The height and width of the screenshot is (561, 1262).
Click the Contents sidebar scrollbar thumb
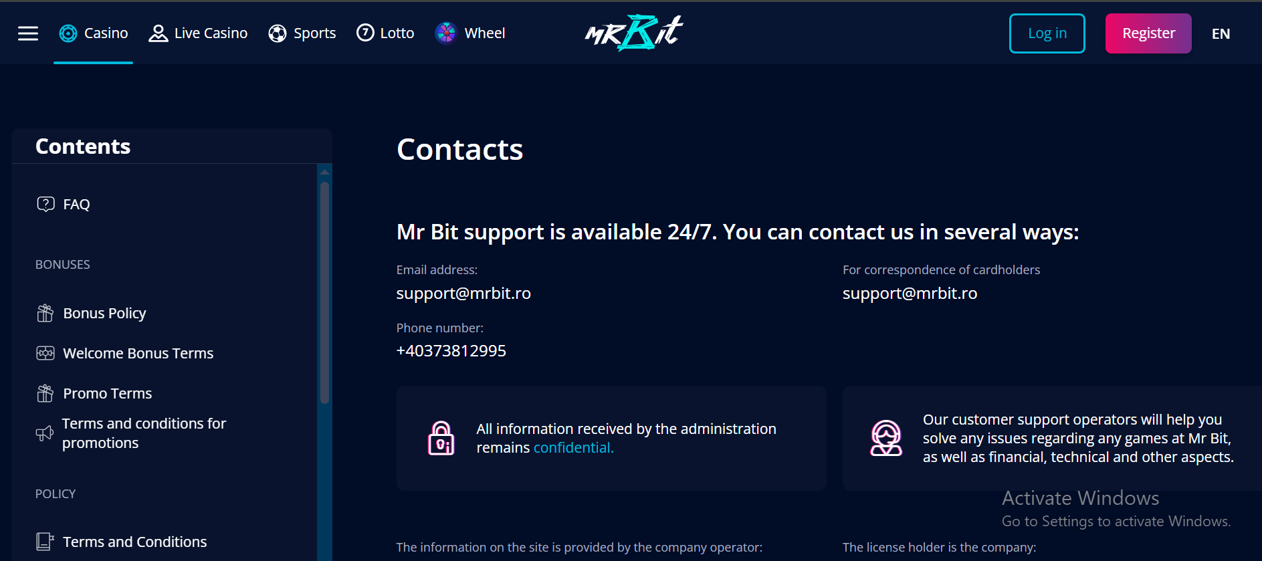coord(324,292)
